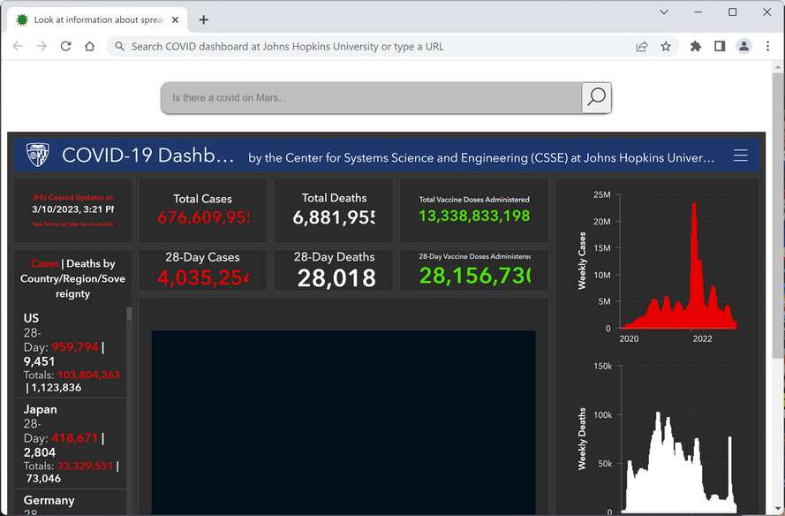Click the Total Cases value 676,609,95
785x516 pixels.
203,217
